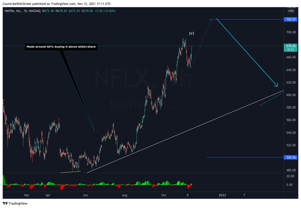Click the 520.00 price axis label

[291, 145]
